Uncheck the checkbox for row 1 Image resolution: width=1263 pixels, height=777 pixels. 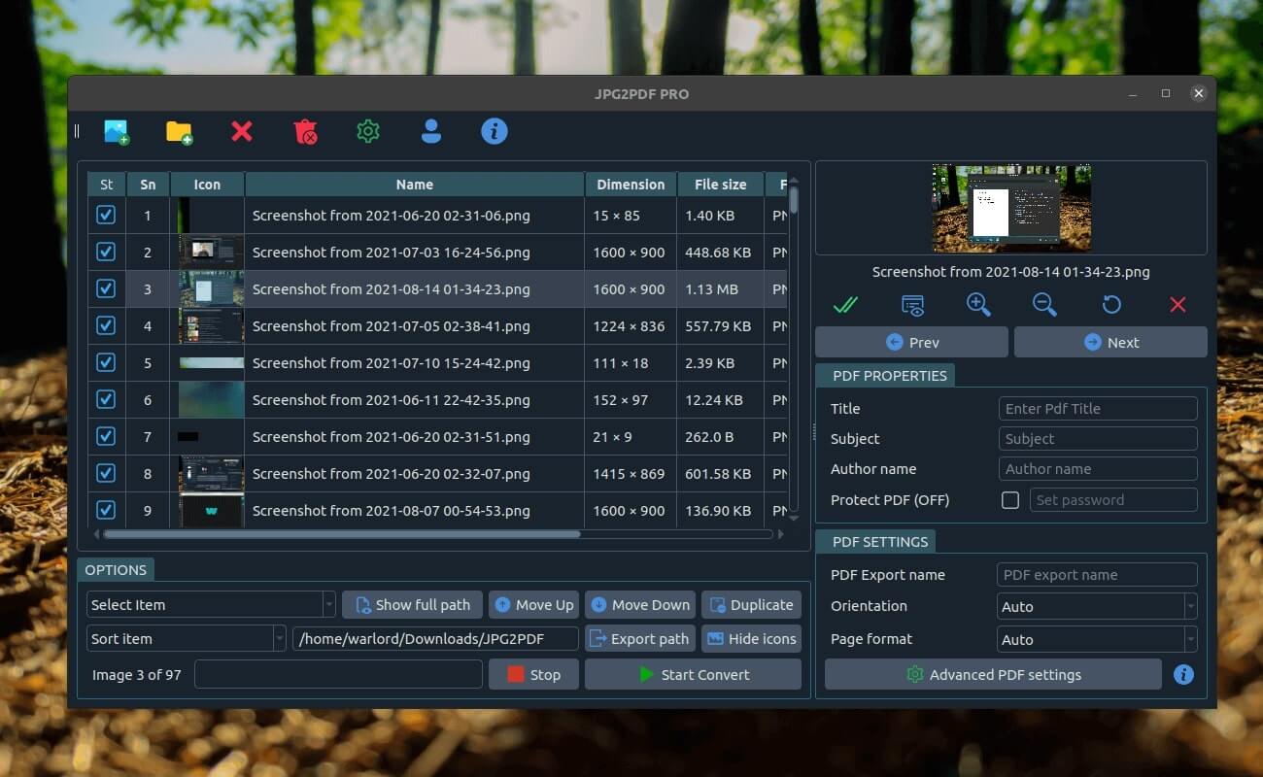(x=106, y=215)
